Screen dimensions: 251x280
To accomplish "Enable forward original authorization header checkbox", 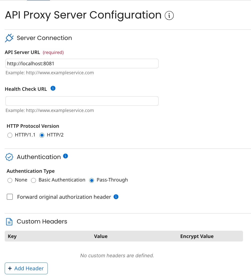I will click(10, 197).
